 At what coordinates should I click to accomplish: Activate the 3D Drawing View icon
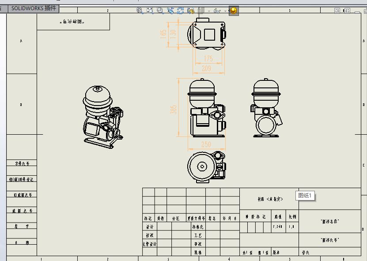[x=191, y=11]
